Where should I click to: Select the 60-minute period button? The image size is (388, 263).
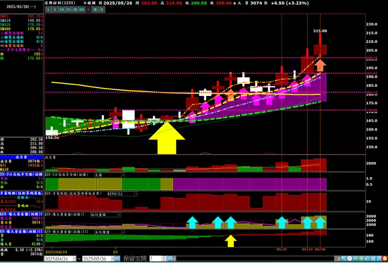[x=81, y=9]
